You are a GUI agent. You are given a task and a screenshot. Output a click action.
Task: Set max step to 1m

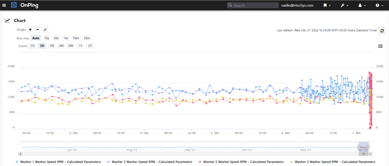(x=66, y=38)
